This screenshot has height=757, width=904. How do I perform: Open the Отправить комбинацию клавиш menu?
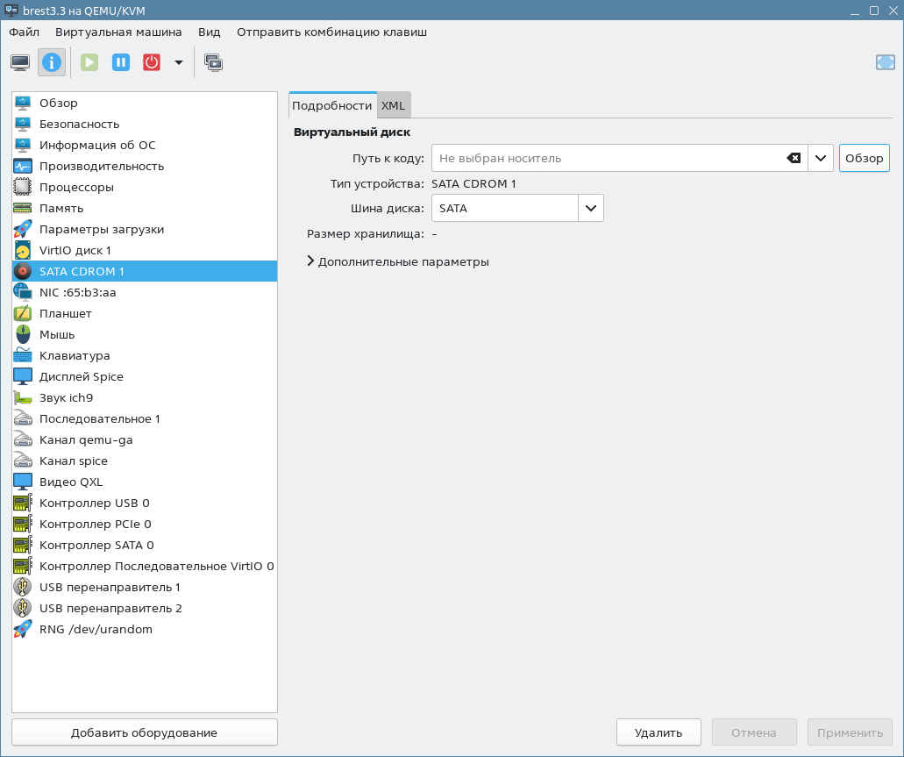point(331,32)
